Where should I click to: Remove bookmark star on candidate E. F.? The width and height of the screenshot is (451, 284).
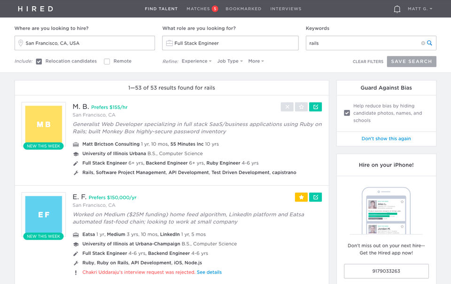(301, 197)
